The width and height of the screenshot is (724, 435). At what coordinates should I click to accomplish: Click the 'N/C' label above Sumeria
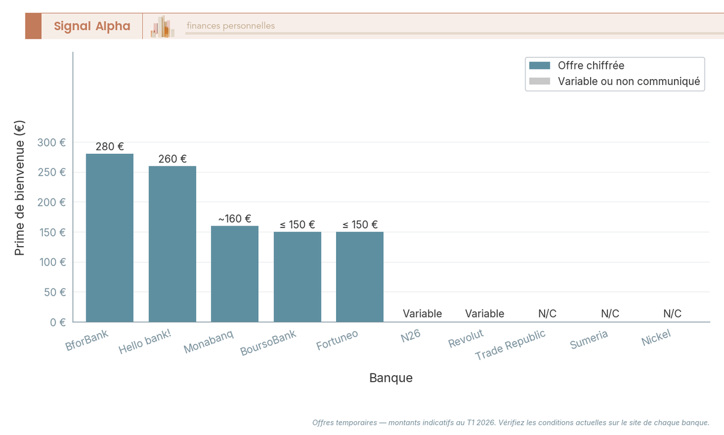[x=610, y=314]
